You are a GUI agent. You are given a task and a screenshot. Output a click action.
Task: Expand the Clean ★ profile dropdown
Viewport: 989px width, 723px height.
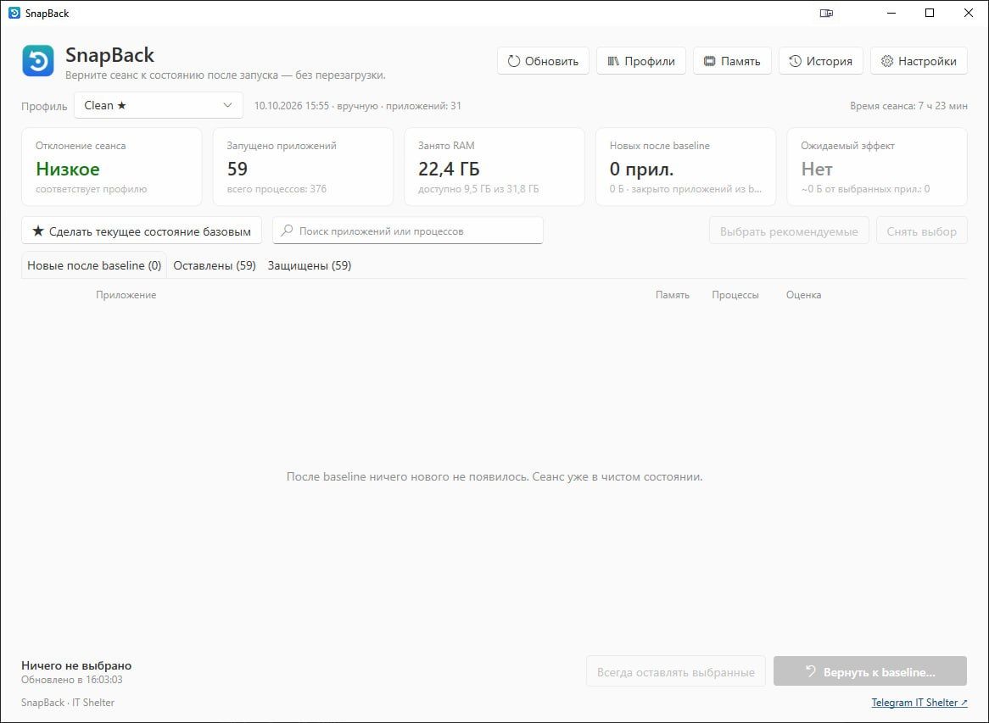point(159,105)
